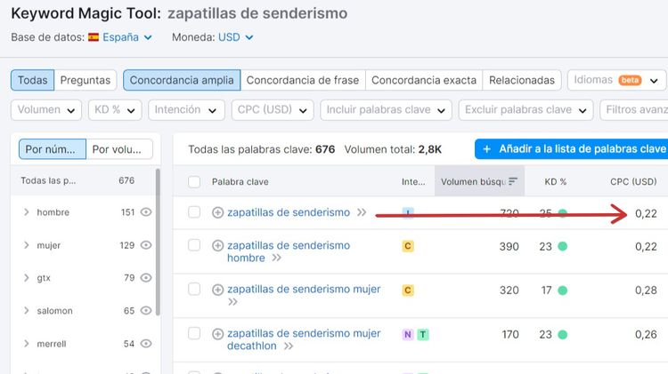Click green KD difficulty dot for mujer row
Image resolution: width=668 pixels, height=374 pixels.
[562, 290]
